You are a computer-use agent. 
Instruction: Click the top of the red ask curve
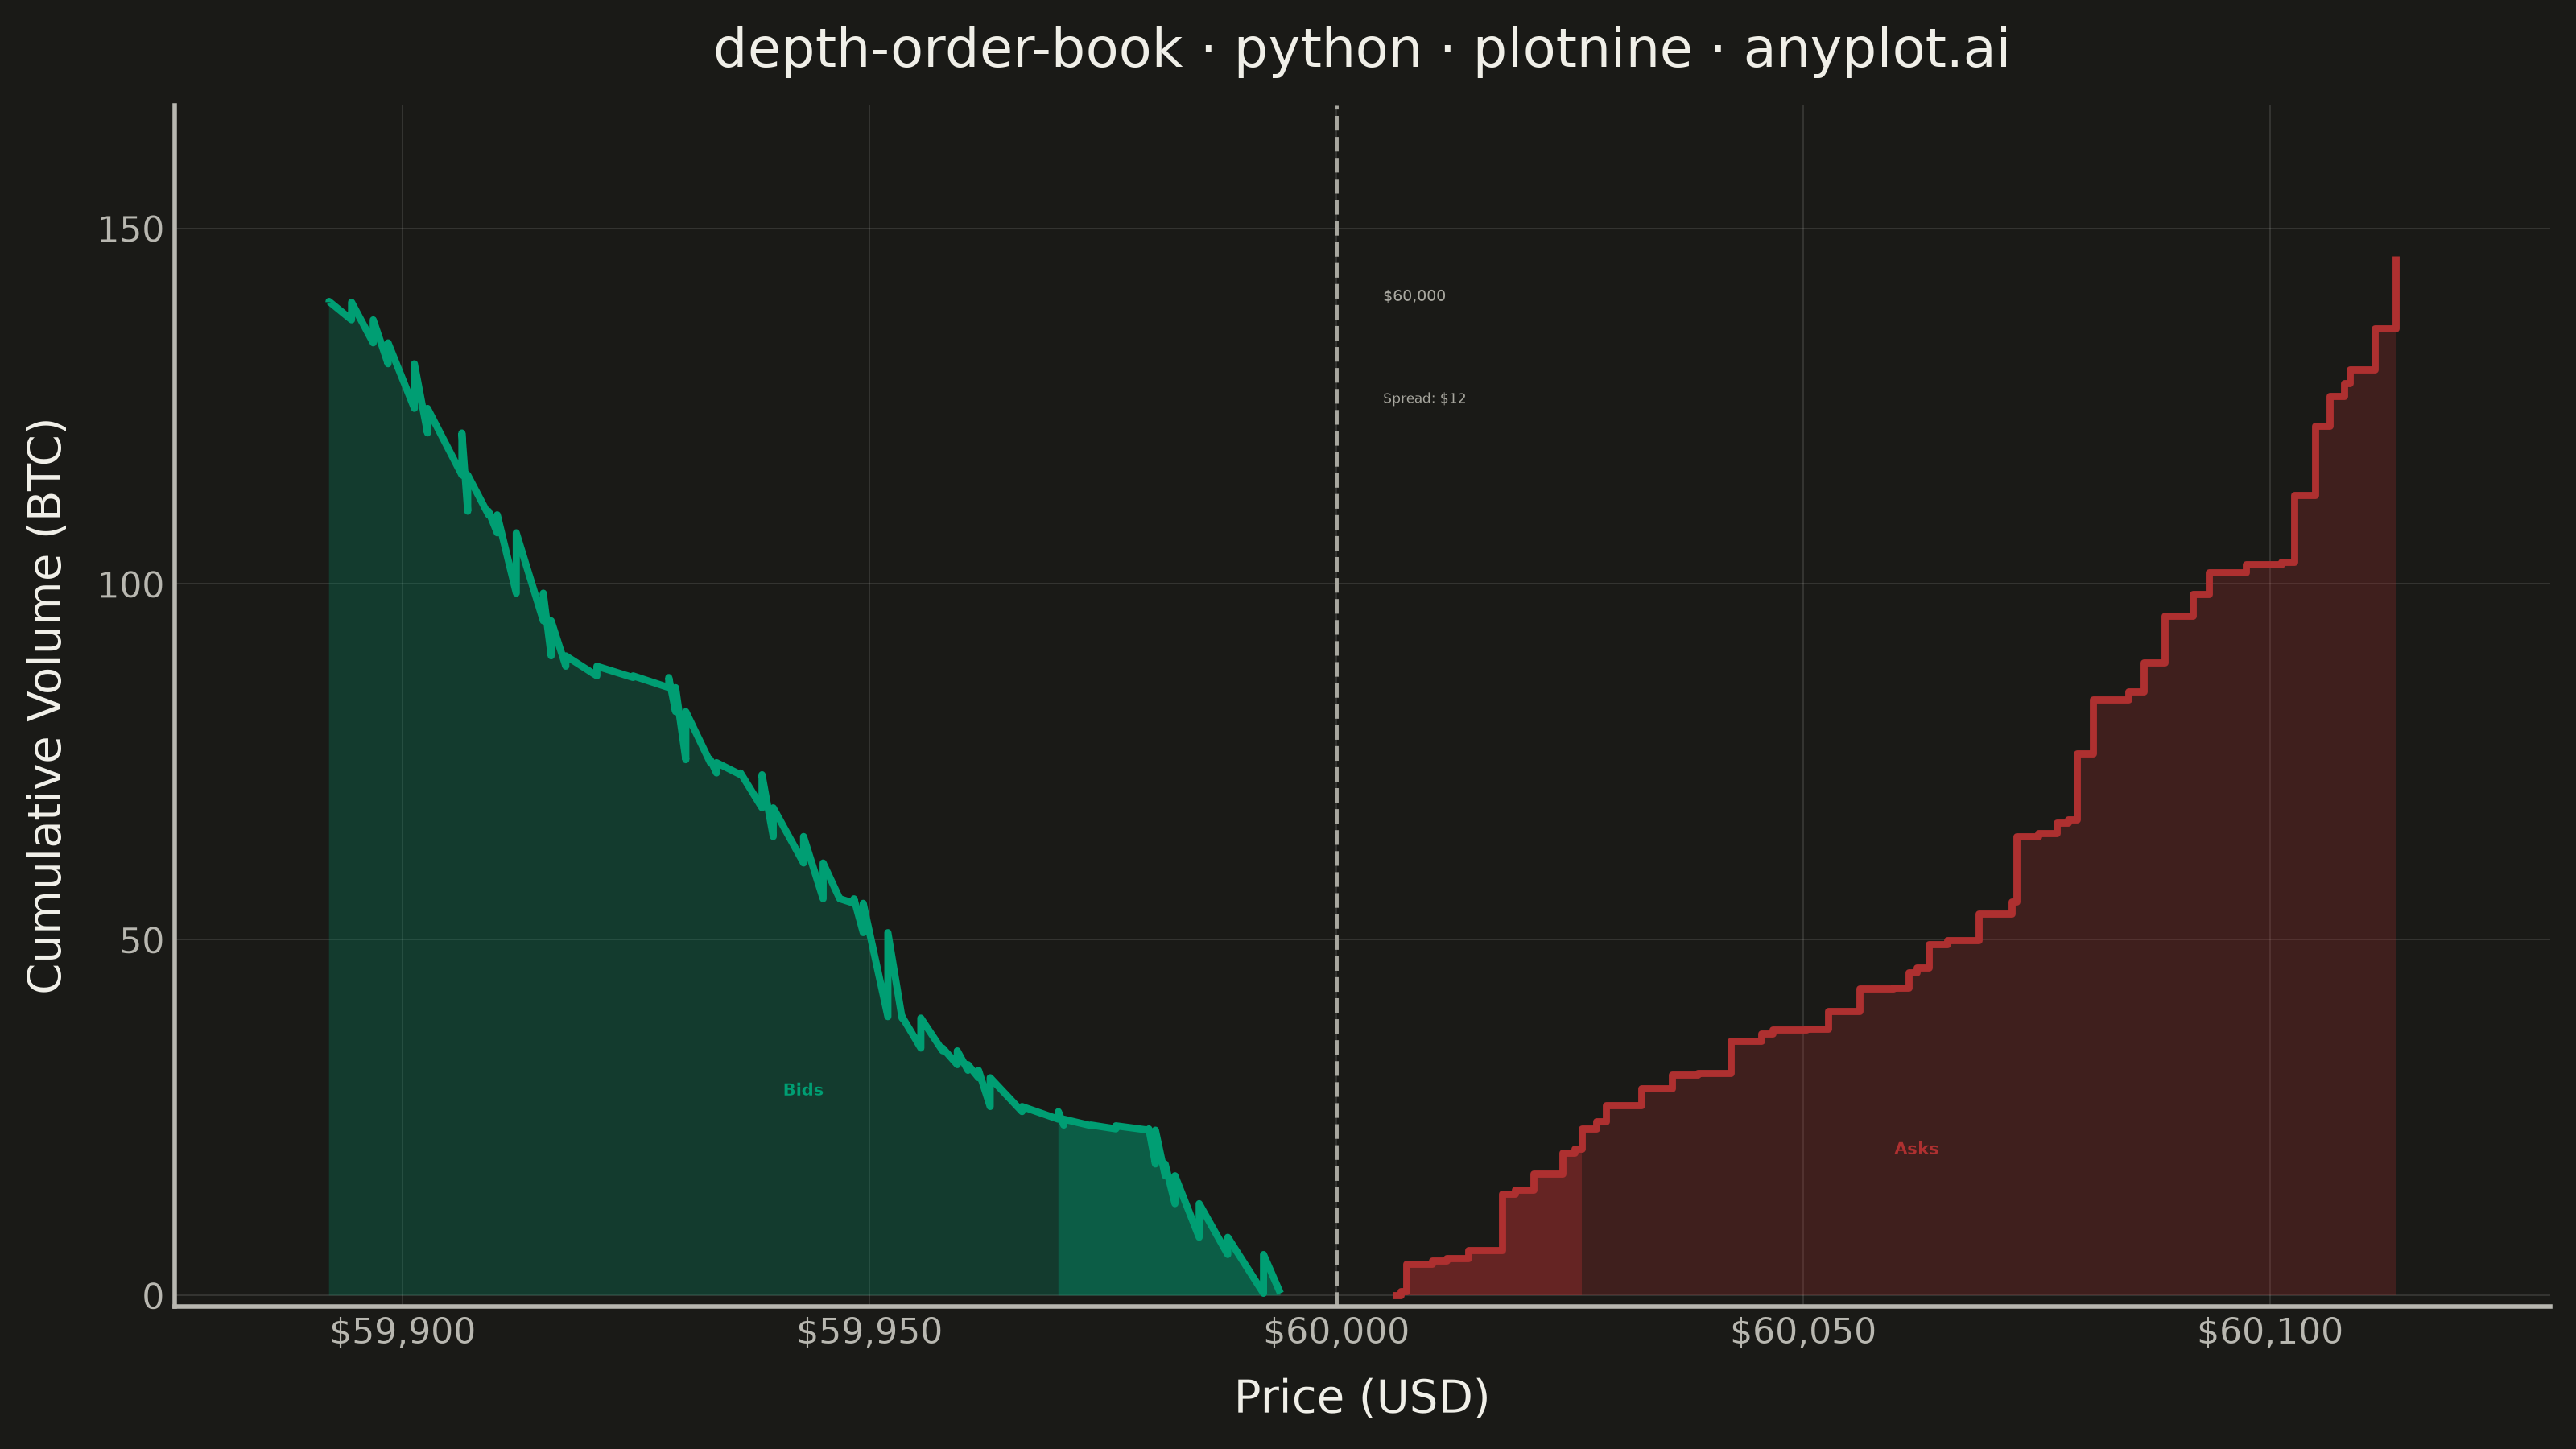(2396, 260)
